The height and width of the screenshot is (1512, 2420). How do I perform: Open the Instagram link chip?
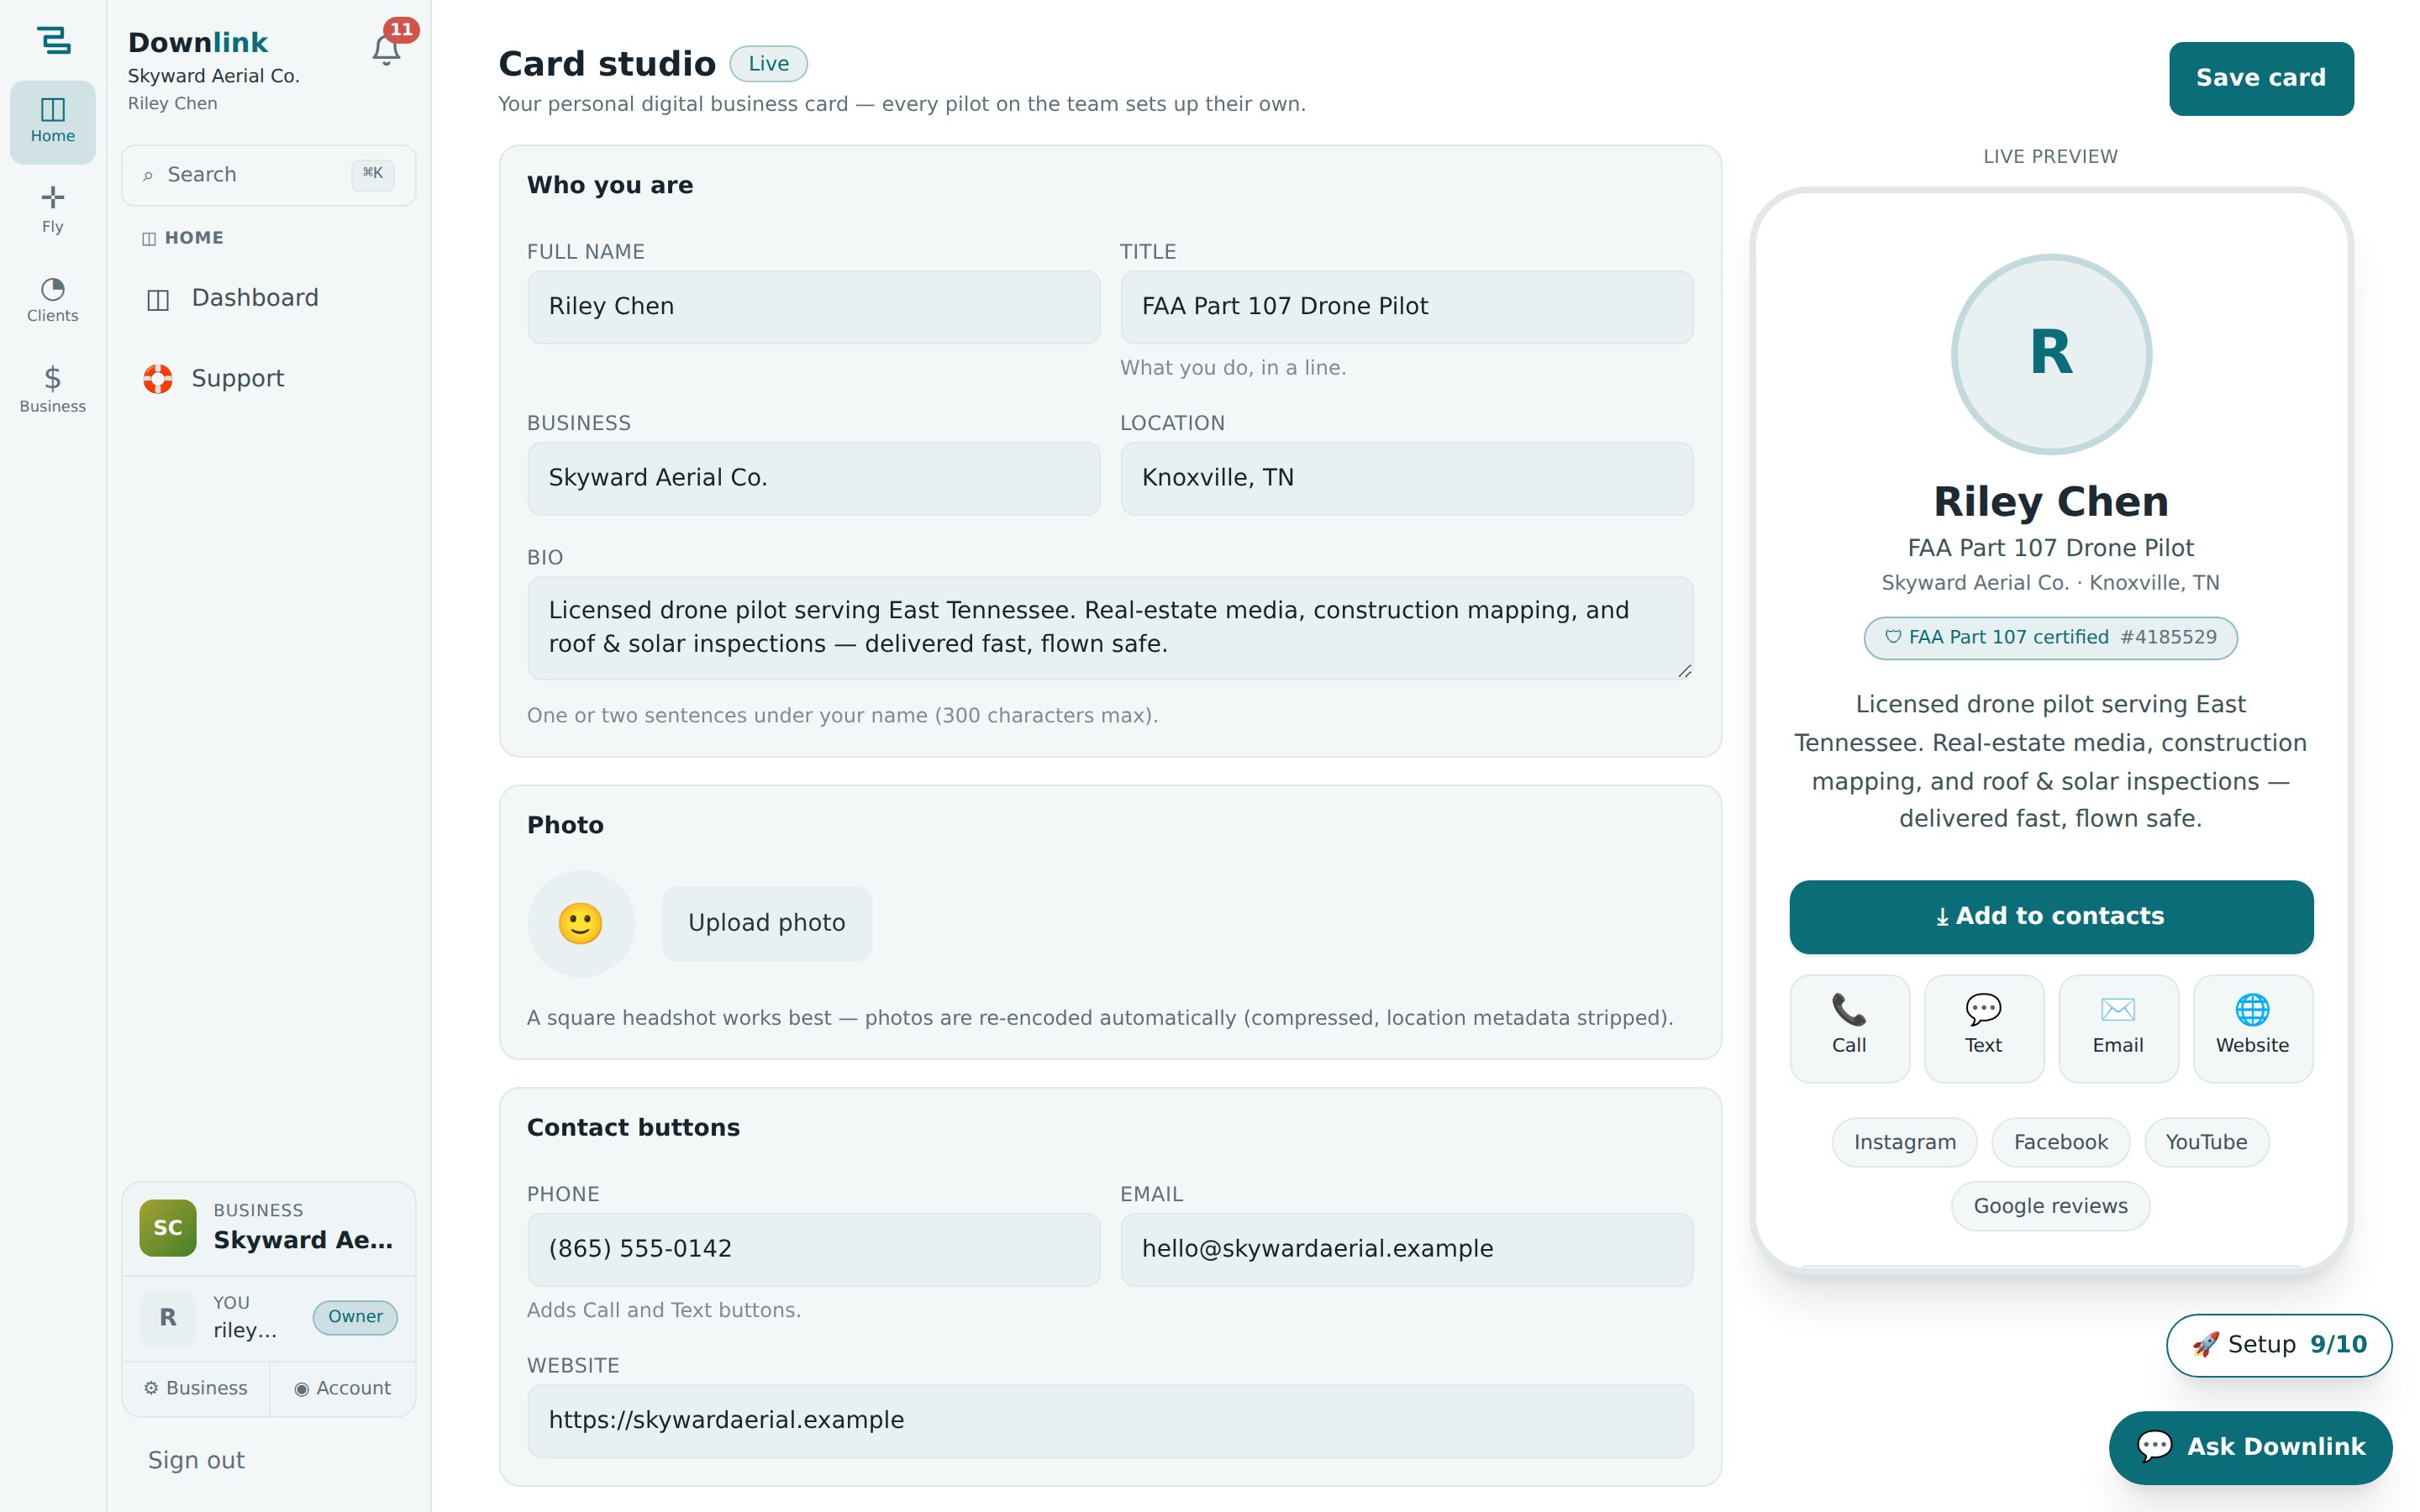(1904, 1142)
